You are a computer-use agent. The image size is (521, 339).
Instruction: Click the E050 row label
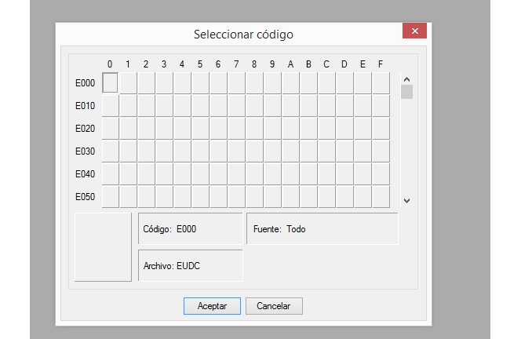coord(85,197)
